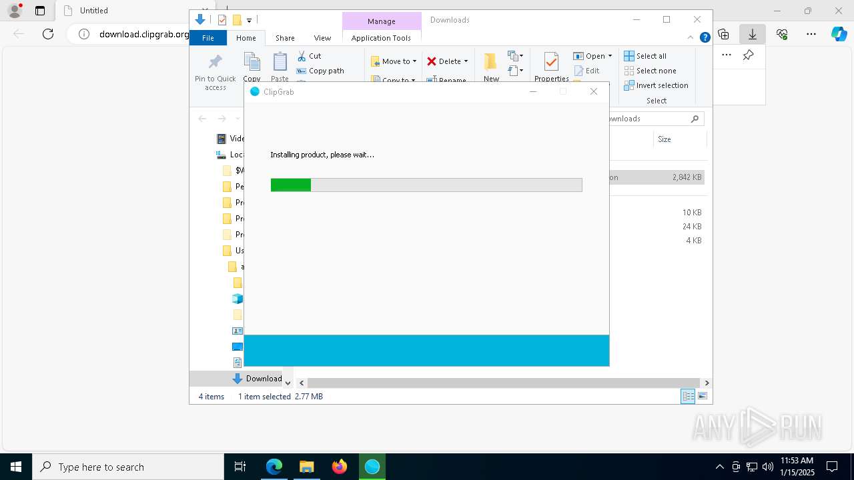
Task: Click the Explorer back navigation arrow
Action: pos(202,119)
